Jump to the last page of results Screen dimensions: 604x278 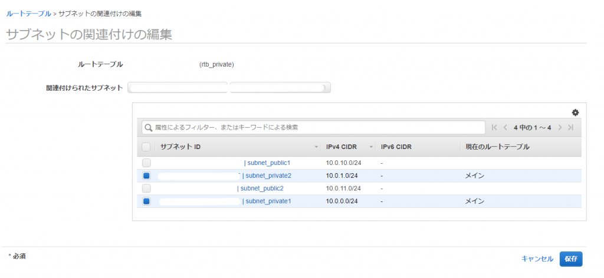pyautogui.click(x=571, y=127)
